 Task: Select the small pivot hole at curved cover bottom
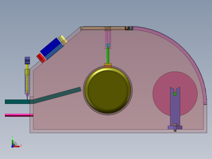[x=205, y=103]
